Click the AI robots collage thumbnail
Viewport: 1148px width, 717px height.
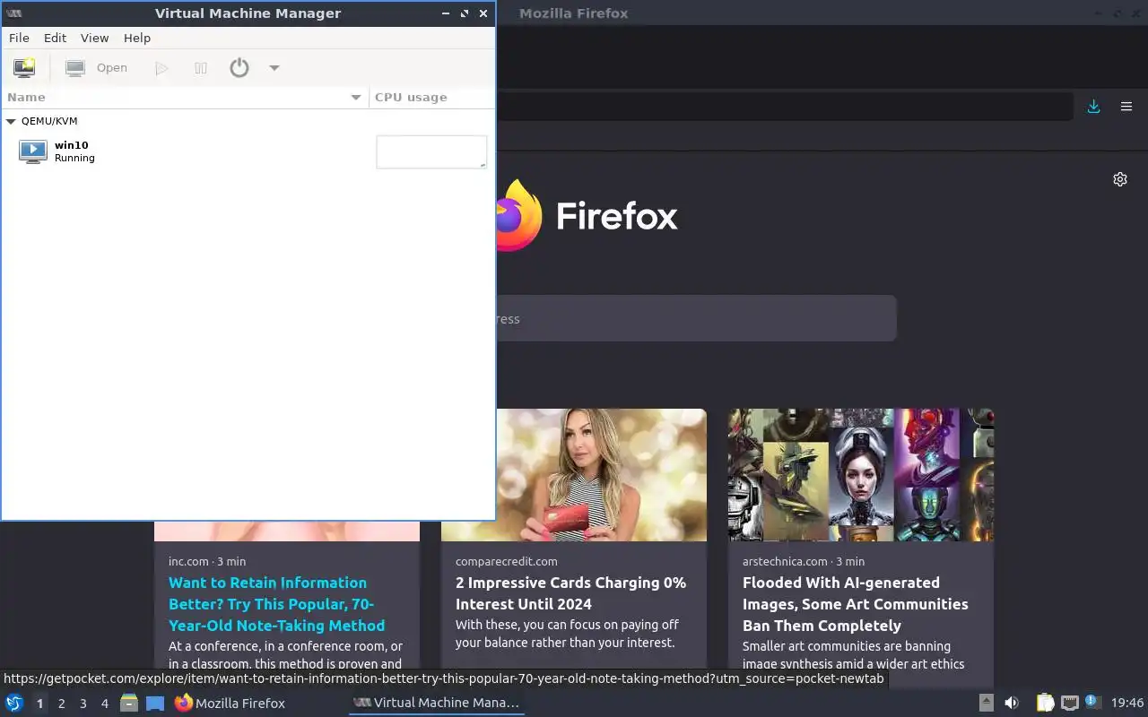point(861,475)
